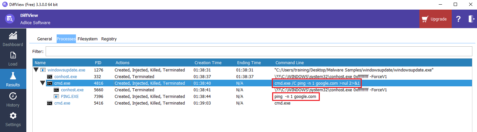Click the windowsupdate.exe file icon
Screen dimensions: 477x132
click(43, 70)
